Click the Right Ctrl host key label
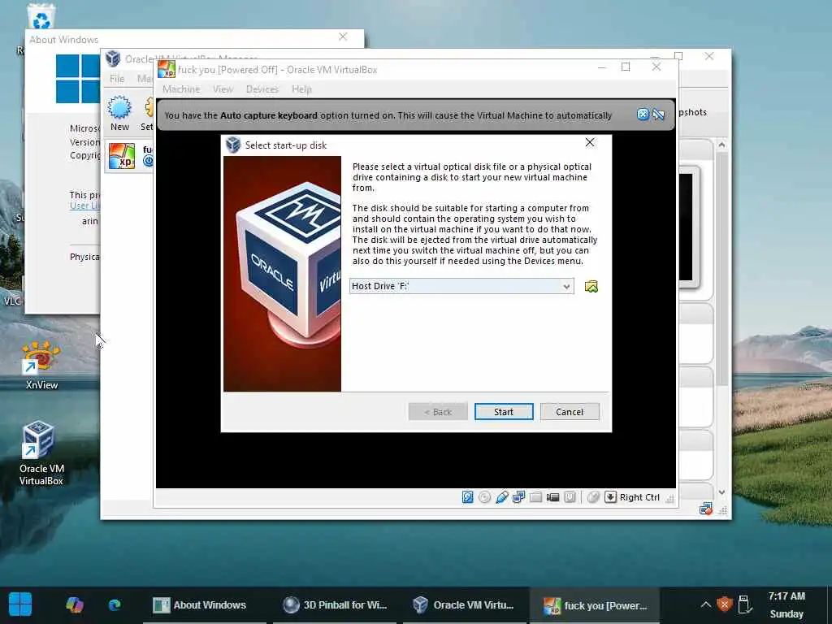The height and width of the screenshot is (624, 832). pyautogui.click(x=639, y=497)
